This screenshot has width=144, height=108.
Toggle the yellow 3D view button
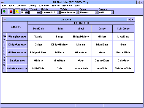point(17,11)
